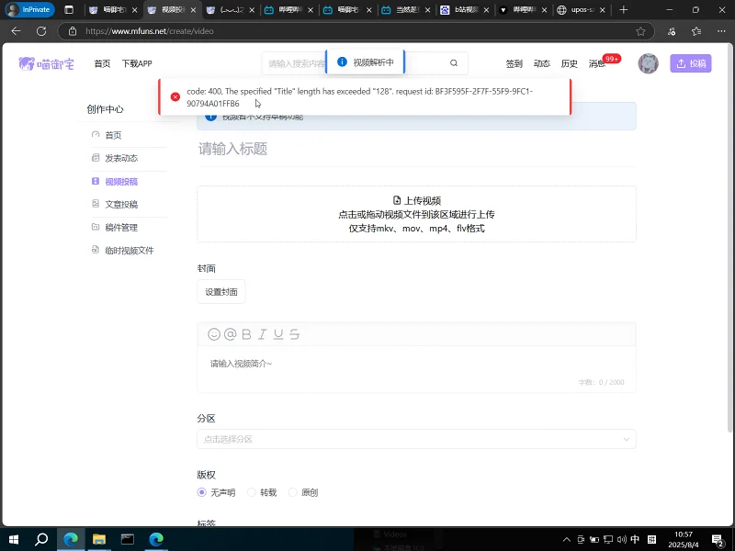Click the @ mention icon in editor
Viewport: 735px width, 551px height.
pos(231,334)
